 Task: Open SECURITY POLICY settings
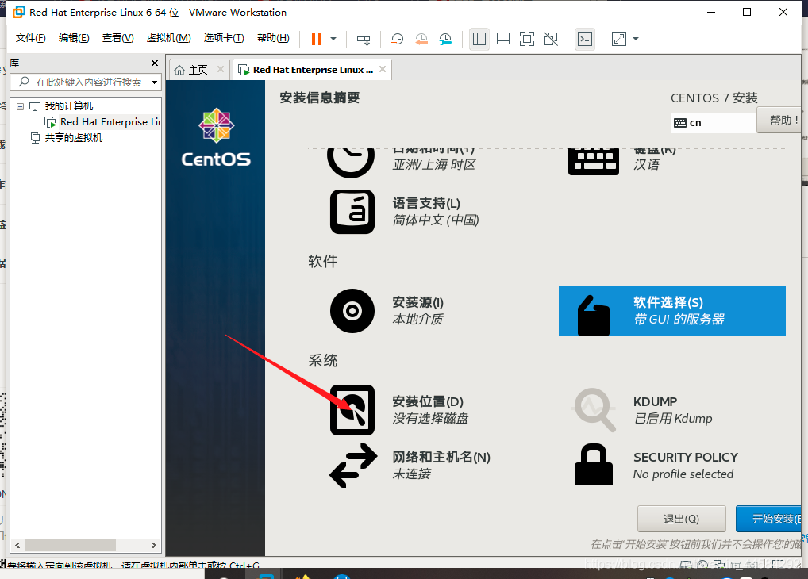tap(655, 465)
